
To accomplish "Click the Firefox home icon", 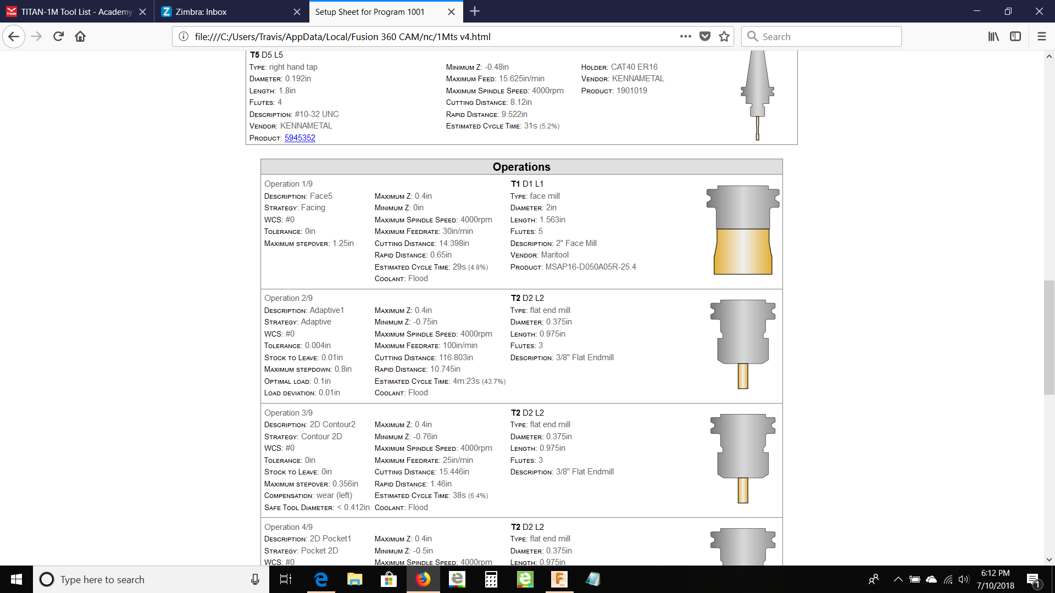I will click(x=80, y=36).
